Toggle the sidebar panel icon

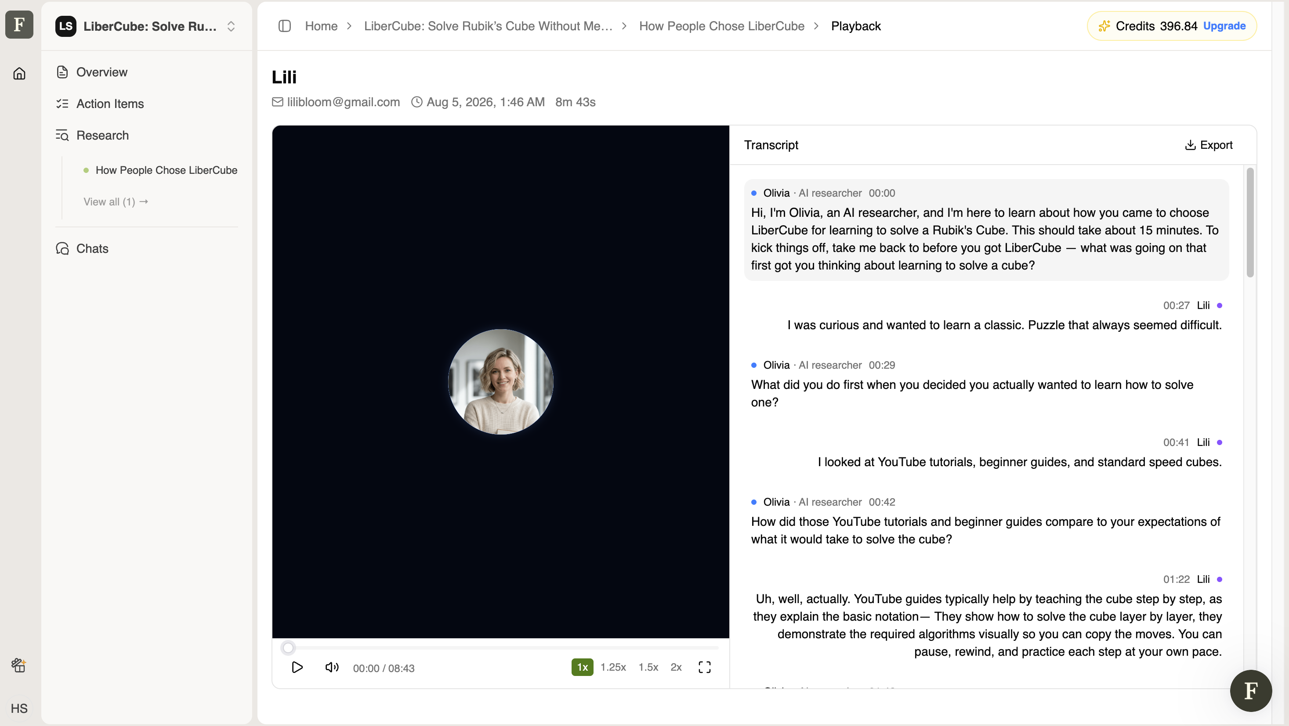click(285, 26)
